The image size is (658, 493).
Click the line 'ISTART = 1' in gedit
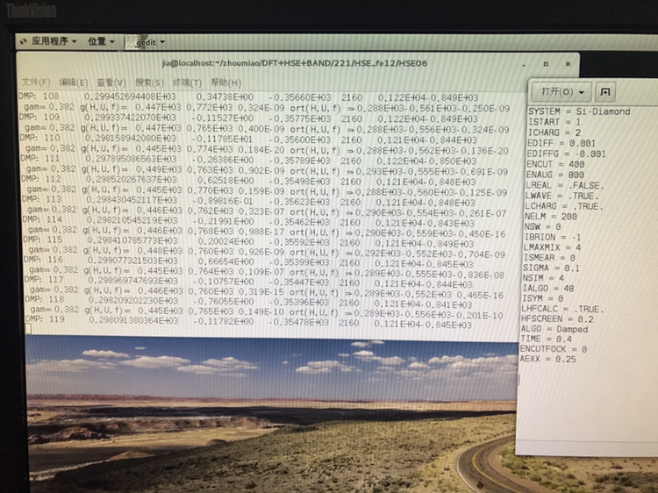(x=554, y=122)
